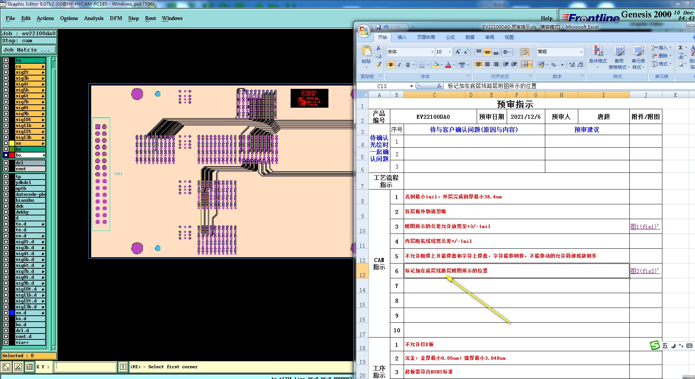Toggle bold formatting in Excel ribbon

click(x=391, y=65)
